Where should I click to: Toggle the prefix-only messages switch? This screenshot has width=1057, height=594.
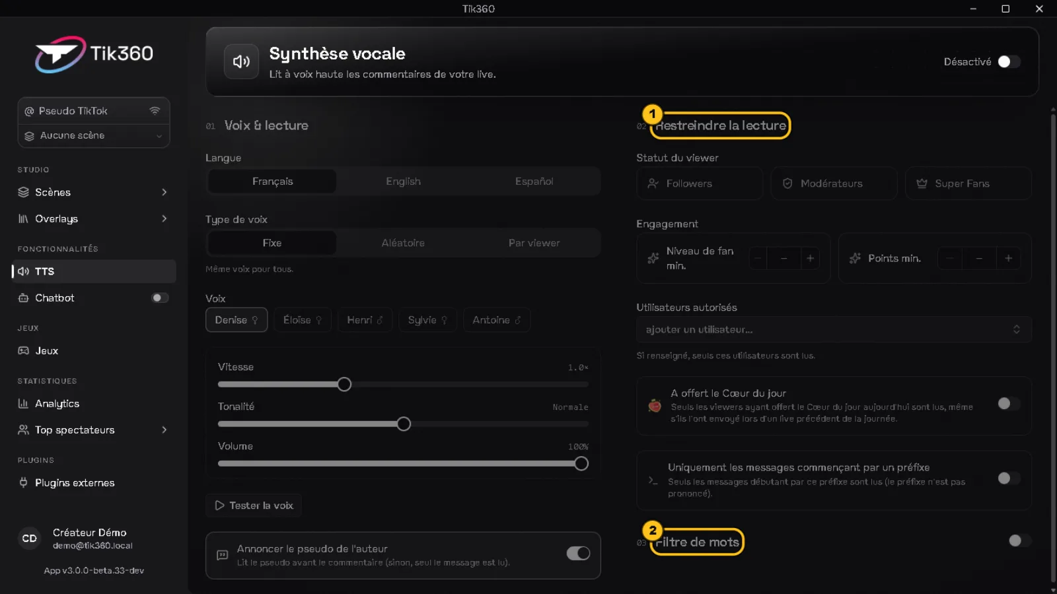tap(1009, 478)
